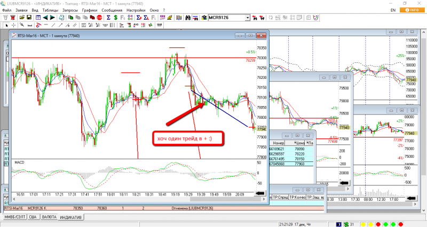Select the arrow line drawing tool
427x227 pixels.
[60, 25]
